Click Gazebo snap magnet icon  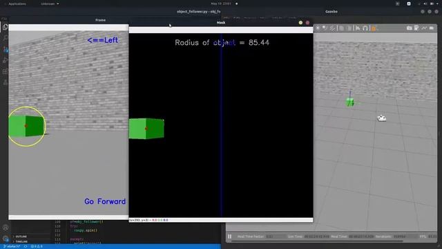click(x=365, y=28)
